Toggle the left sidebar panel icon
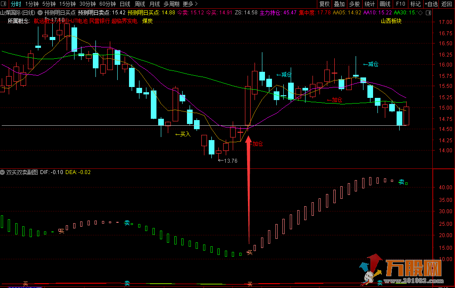455x288 pixels. [3, 4]
